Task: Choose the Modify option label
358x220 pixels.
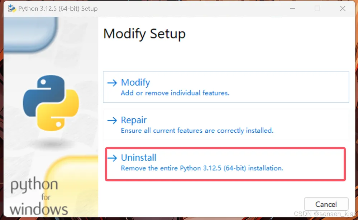Action: pyautogui.click(x=135, y=83)
